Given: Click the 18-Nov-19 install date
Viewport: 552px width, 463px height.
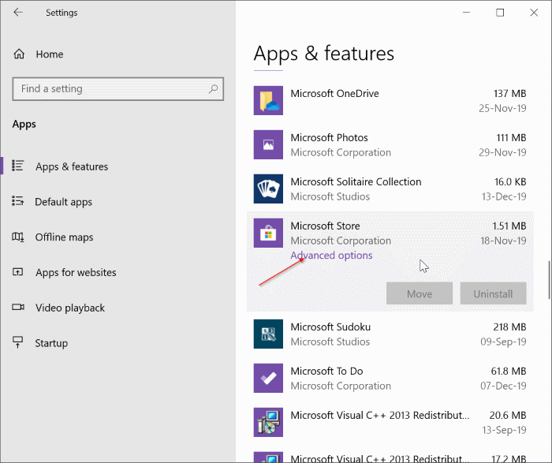Looking at the screenshot, I should coord(503,241).
